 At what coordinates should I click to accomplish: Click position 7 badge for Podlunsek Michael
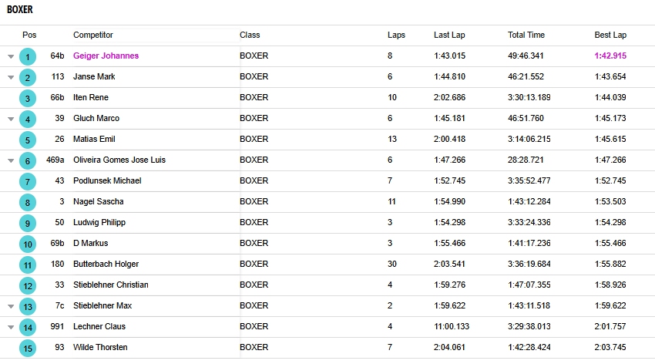tap(28, 181)
